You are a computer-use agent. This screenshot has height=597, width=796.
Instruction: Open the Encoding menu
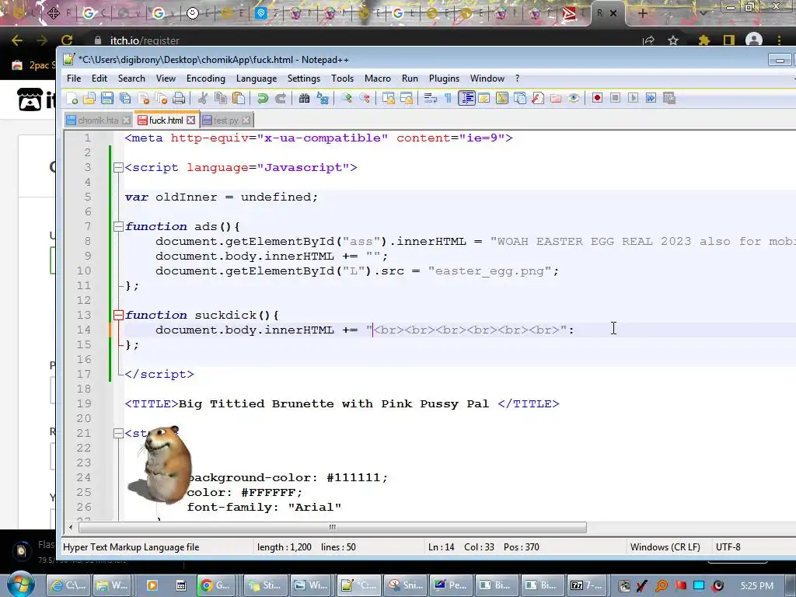coord(205,79)
